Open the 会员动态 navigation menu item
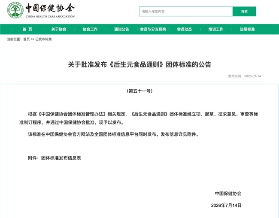The image size is (279, 218). [184, 29]
